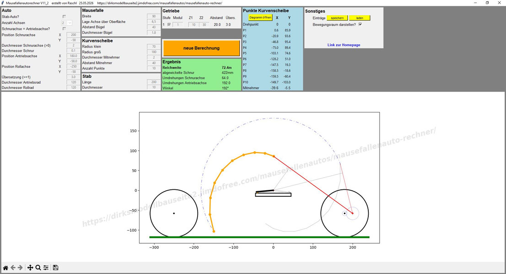Click Diagramm öffnen button
This screenshot has height=274, width=506.
point(260,17)
